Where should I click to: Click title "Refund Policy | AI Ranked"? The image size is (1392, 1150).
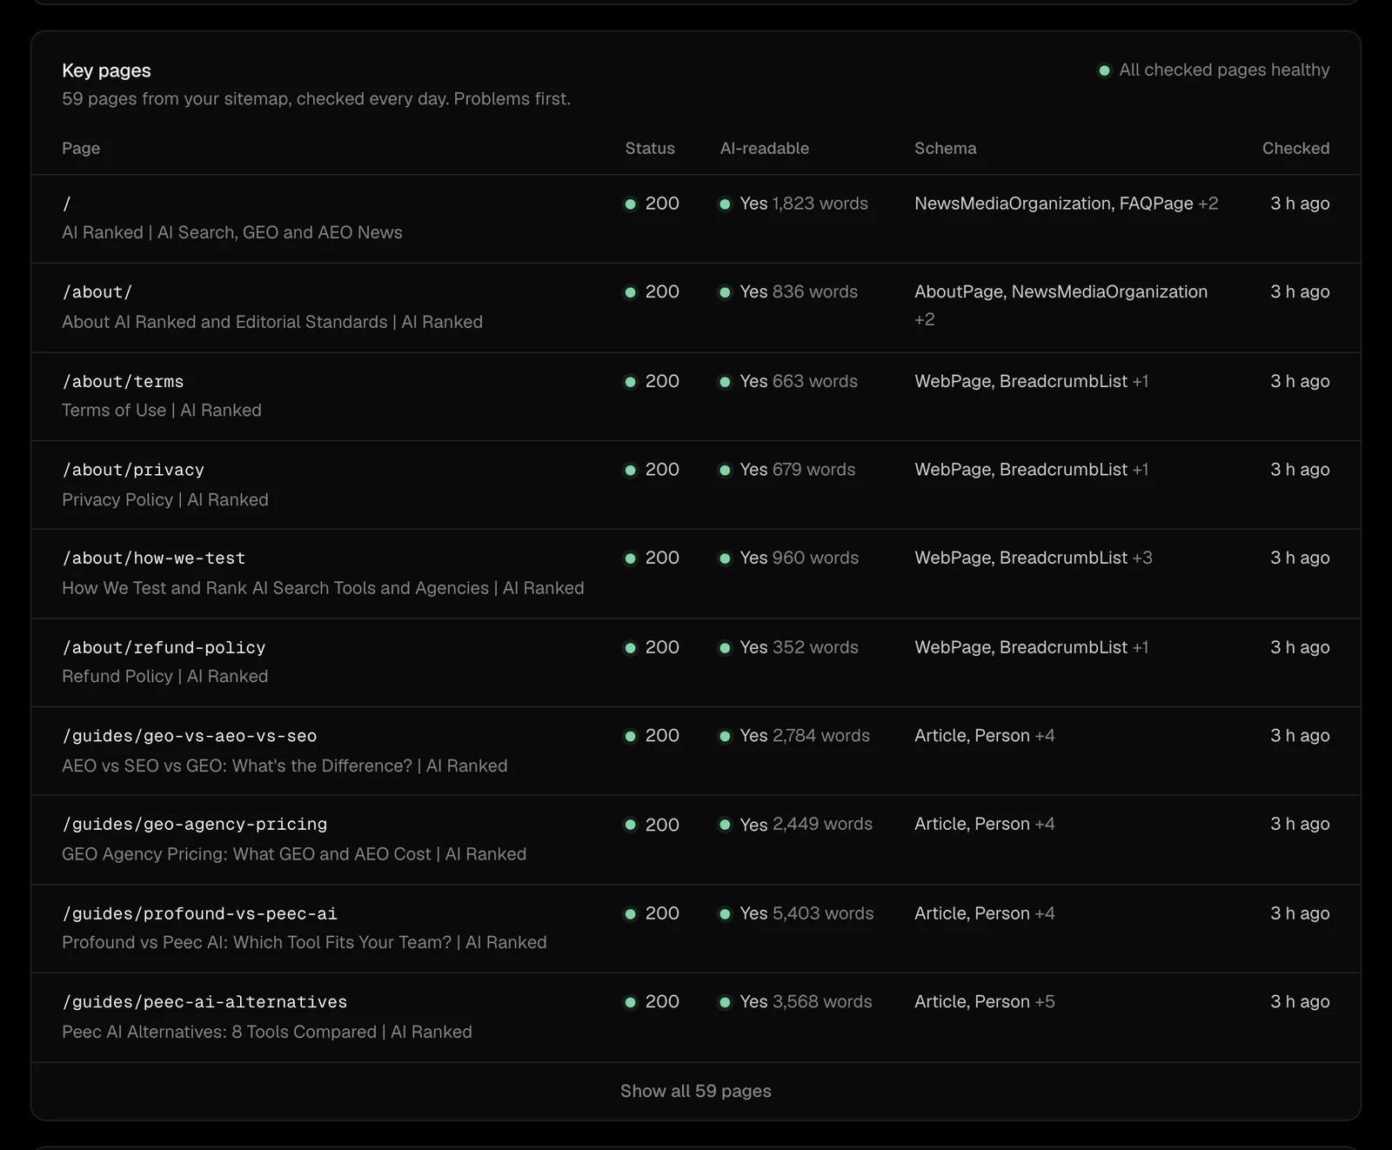coord(164,676)
